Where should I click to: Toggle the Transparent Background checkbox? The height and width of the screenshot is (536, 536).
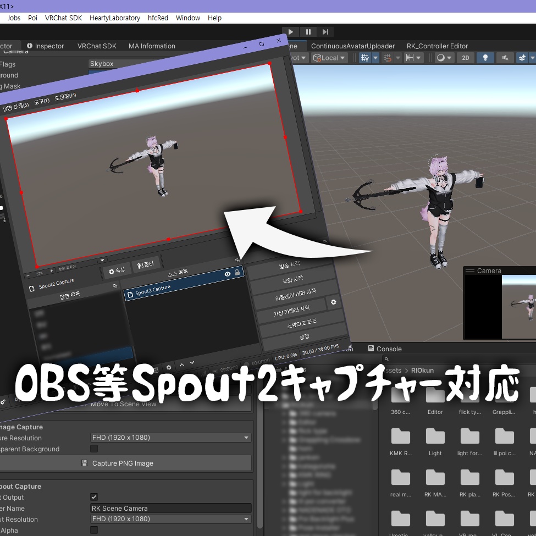click(94, 449)
